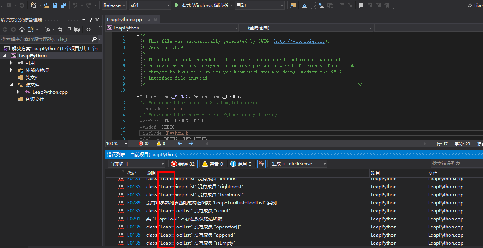The width and height of the screenshot is (483, 248).
Task: Toggle a bookmark on the current line
Action: [x=362, y=5]
